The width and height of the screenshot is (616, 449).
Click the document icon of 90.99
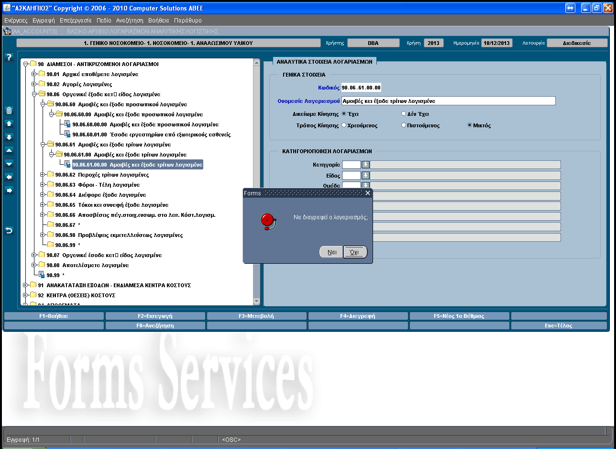click(x=42, y=275)
